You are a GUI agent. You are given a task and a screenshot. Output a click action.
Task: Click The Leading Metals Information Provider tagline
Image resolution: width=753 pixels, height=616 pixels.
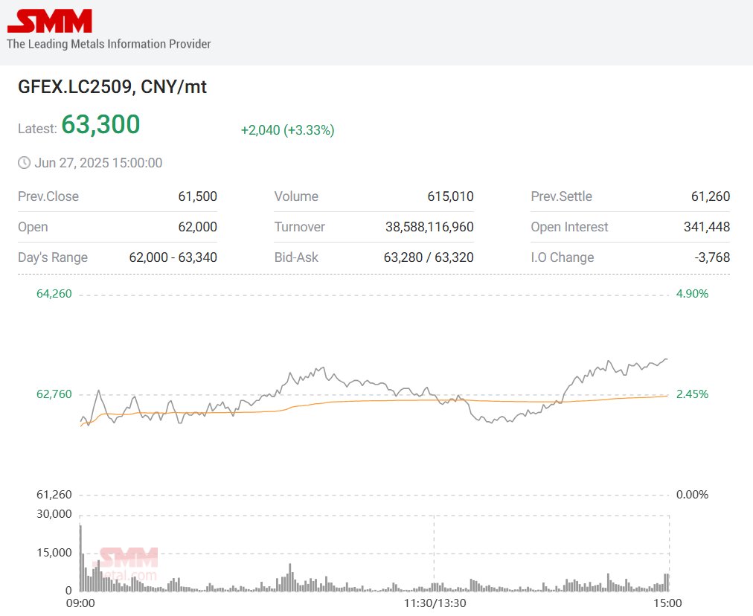pos(109,44)
